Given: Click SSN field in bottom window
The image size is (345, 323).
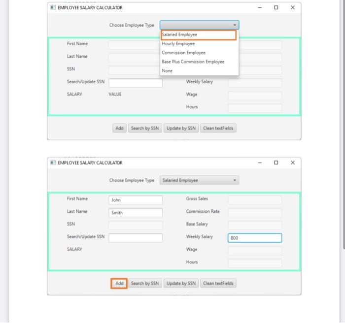Looking at the screenshot, I should pyautogui.click(x=136, y=225).
